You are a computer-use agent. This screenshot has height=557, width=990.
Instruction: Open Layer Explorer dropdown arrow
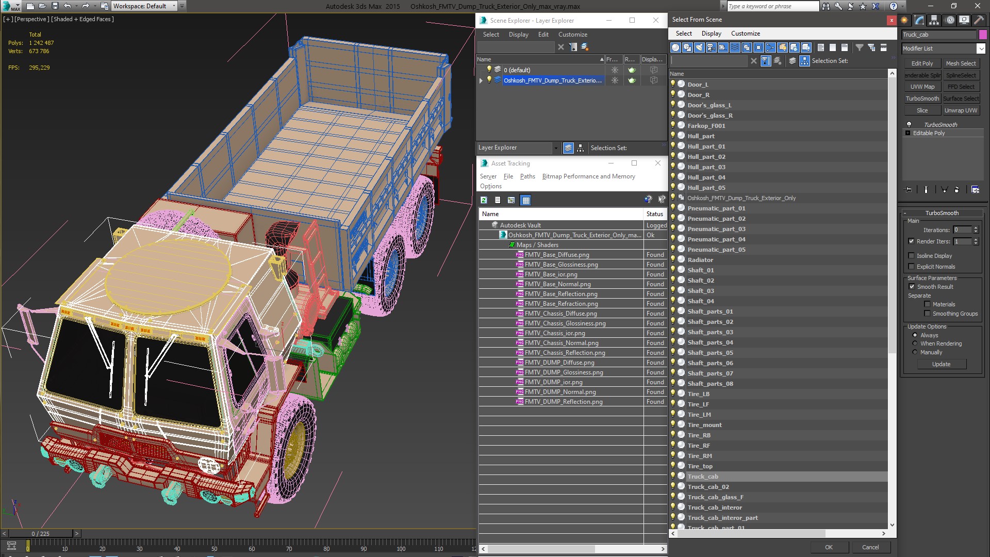(555, 148)
